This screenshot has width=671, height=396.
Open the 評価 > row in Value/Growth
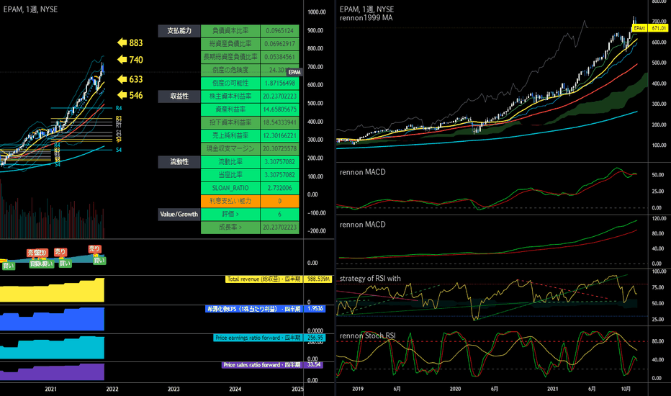coord(230,214)
